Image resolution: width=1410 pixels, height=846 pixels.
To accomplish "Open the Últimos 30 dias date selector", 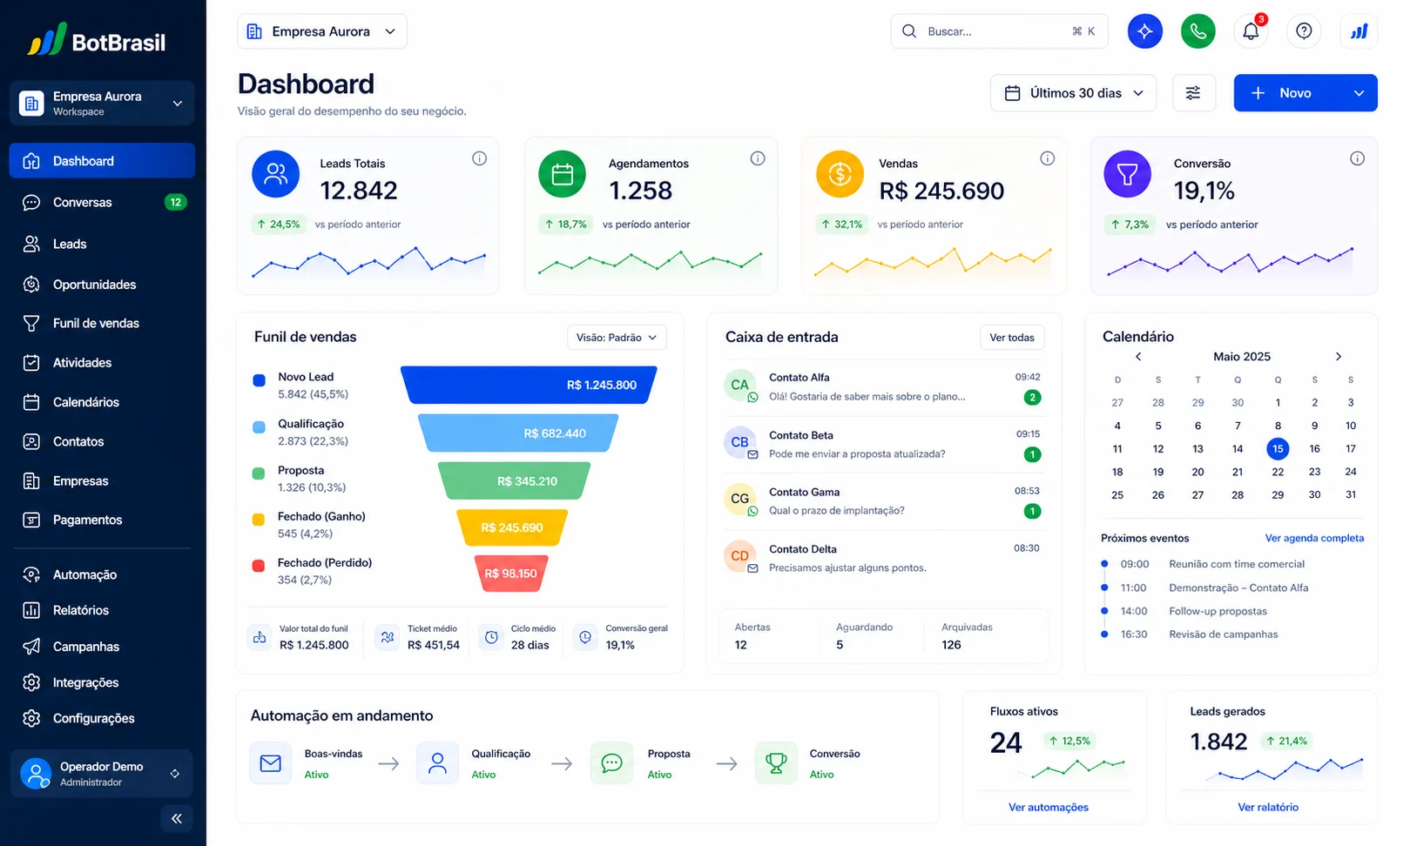I will click(1073, 93).
